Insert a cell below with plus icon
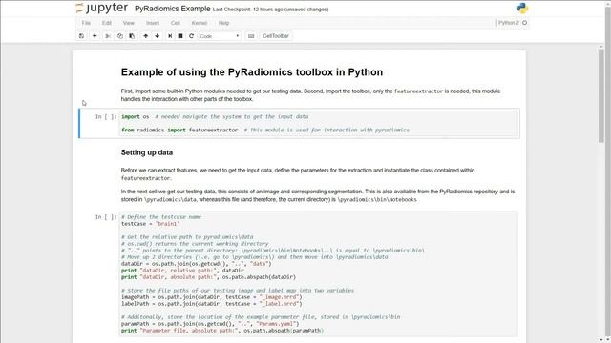Screen dimensions: 611x343 95,36
